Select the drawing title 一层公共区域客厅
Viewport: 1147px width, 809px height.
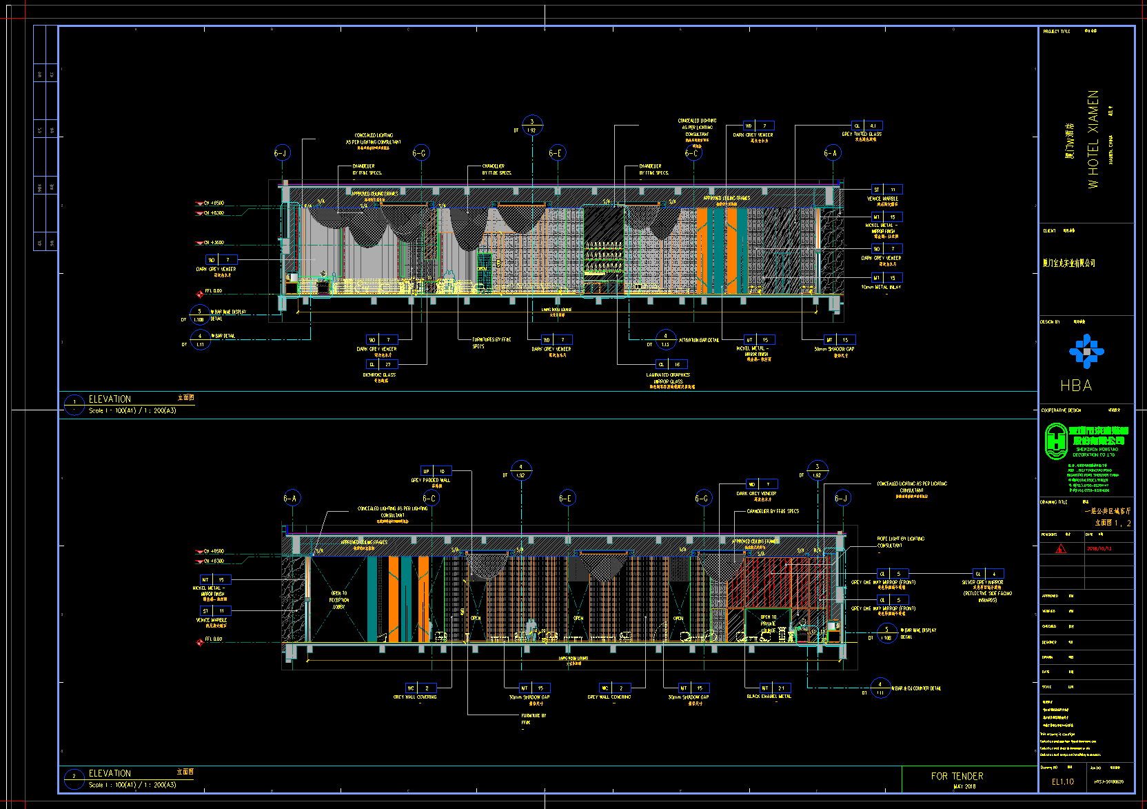pos(1108,511)
